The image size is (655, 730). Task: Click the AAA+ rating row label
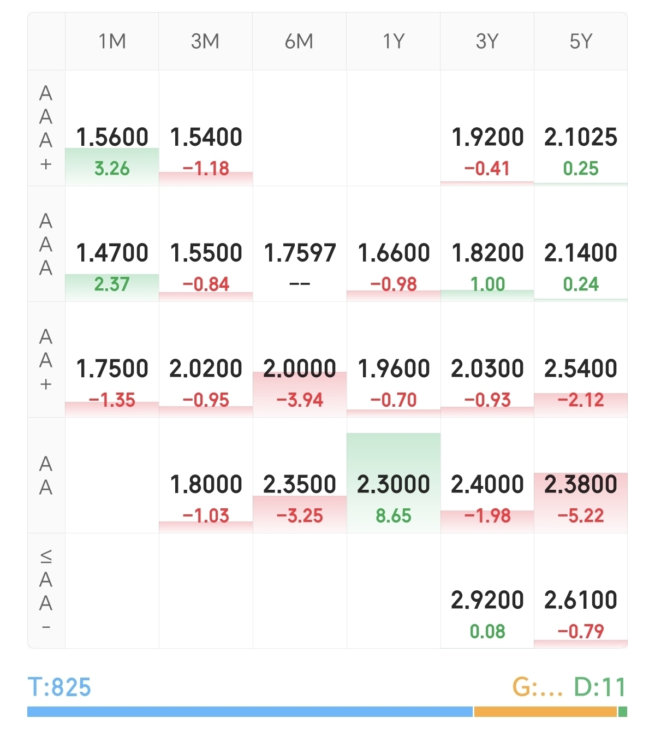46,128
